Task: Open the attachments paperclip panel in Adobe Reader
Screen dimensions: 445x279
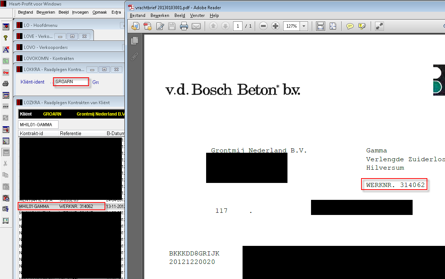Action: pyautogui.click(x=135, y=56)
